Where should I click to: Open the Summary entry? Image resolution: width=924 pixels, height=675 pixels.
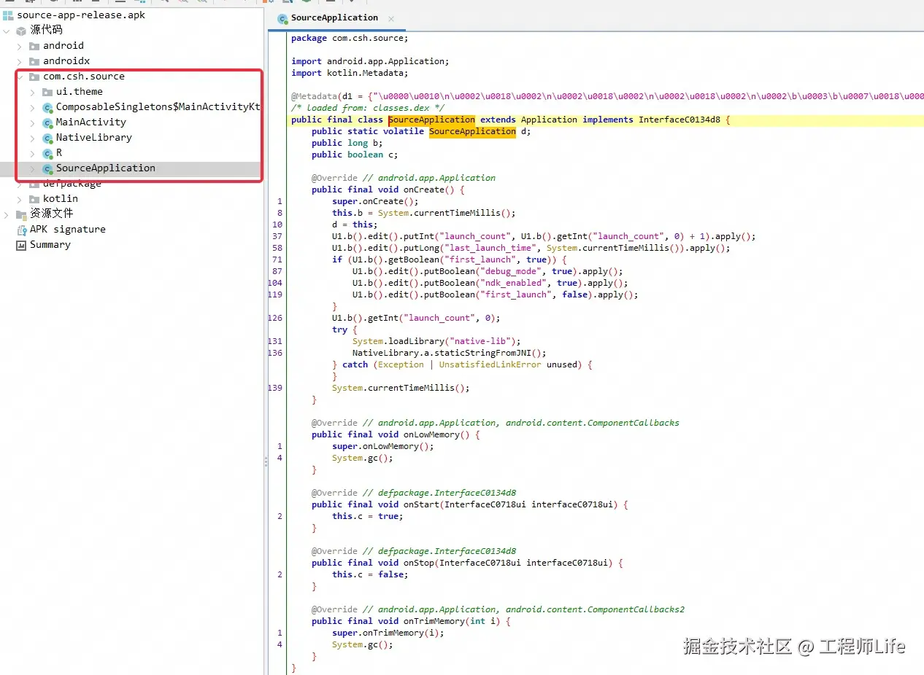[x=50, y=245]
